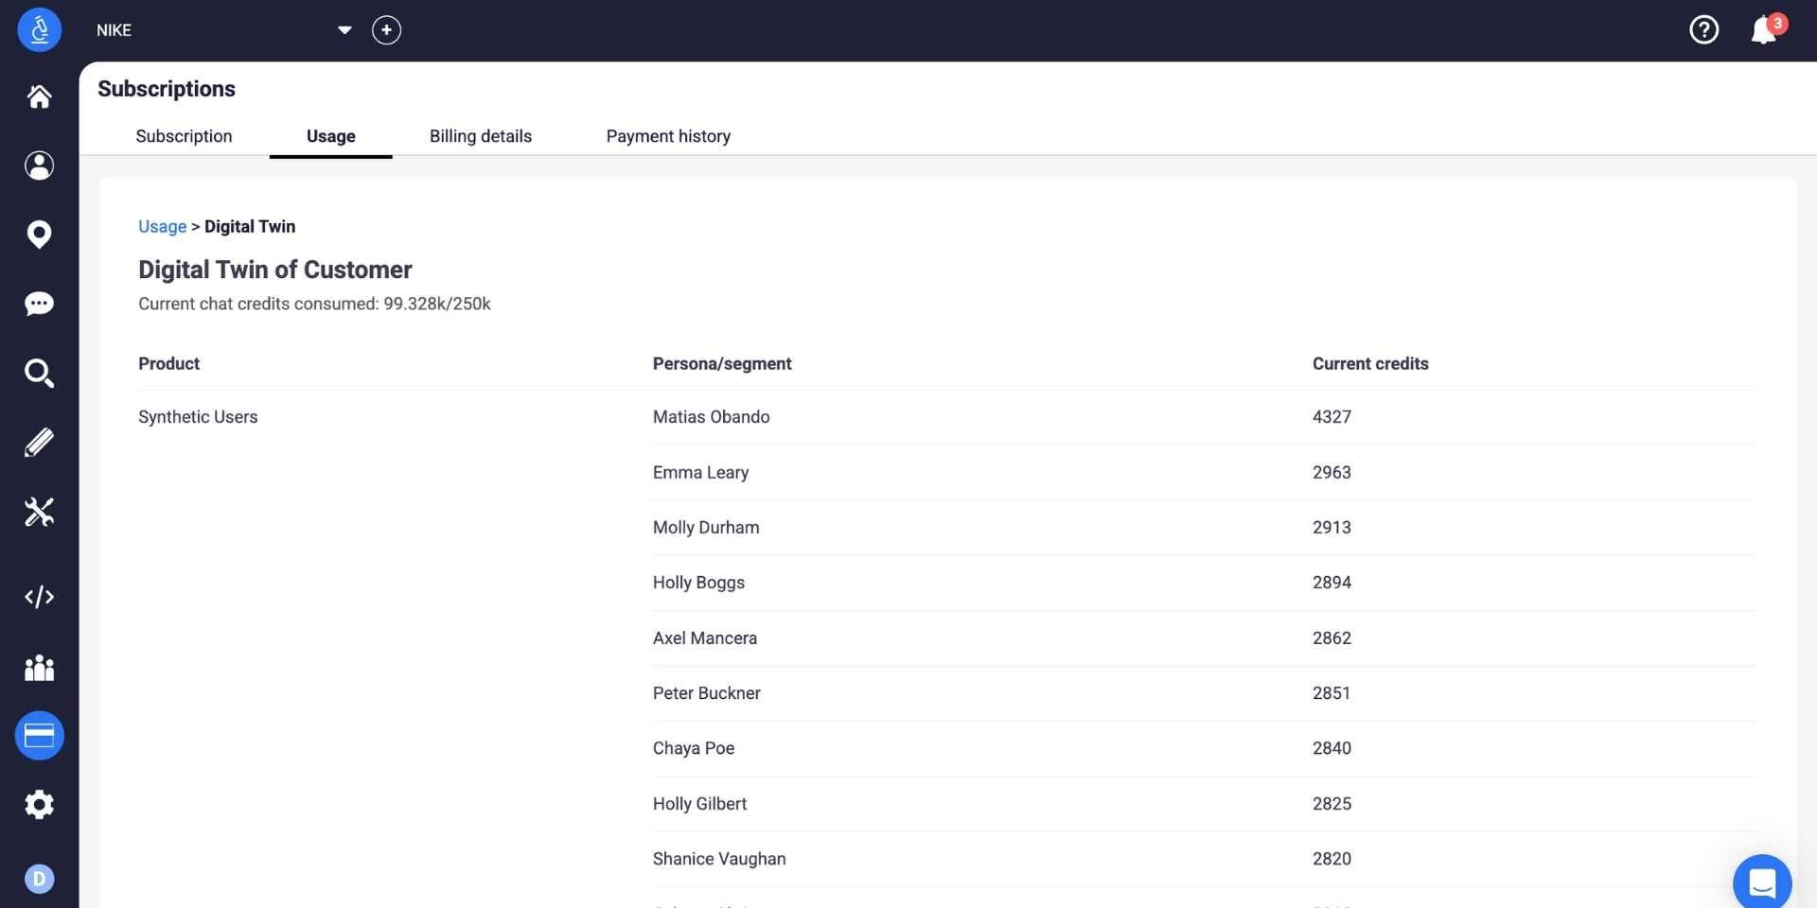
Task: Switch to the Billing details tab
Action: click(x=481, y=136)
